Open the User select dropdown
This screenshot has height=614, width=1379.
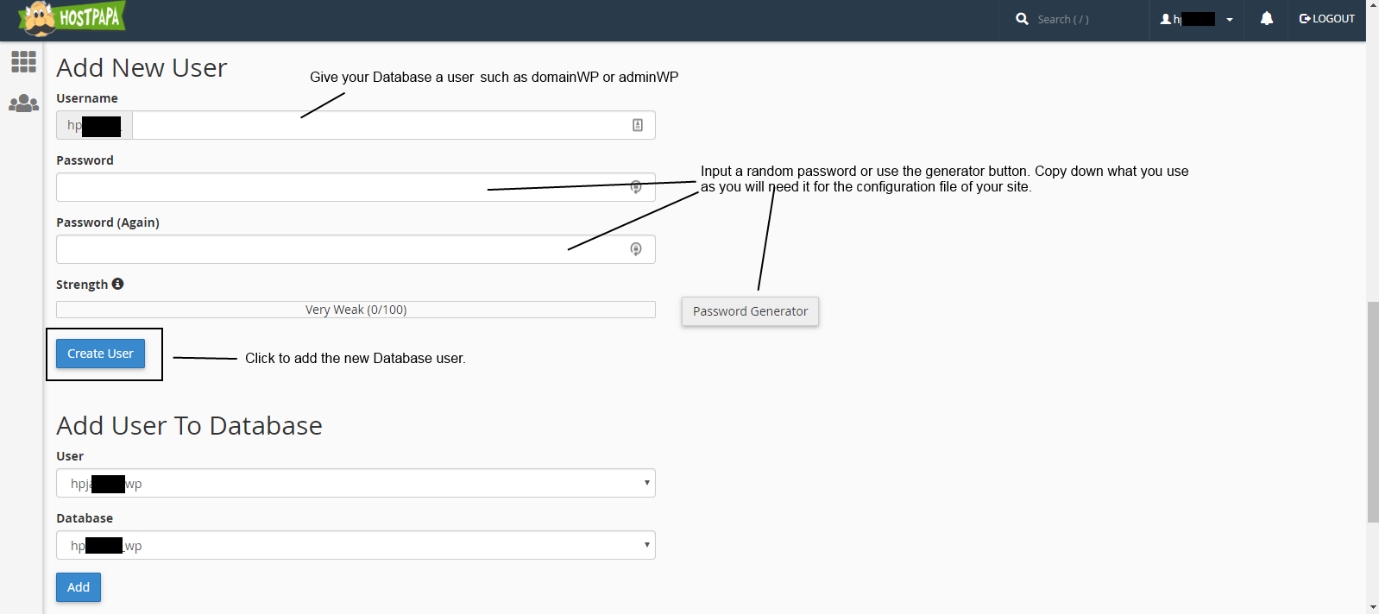point(356,483)
